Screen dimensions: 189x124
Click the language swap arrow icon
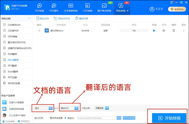pos(56,108)
